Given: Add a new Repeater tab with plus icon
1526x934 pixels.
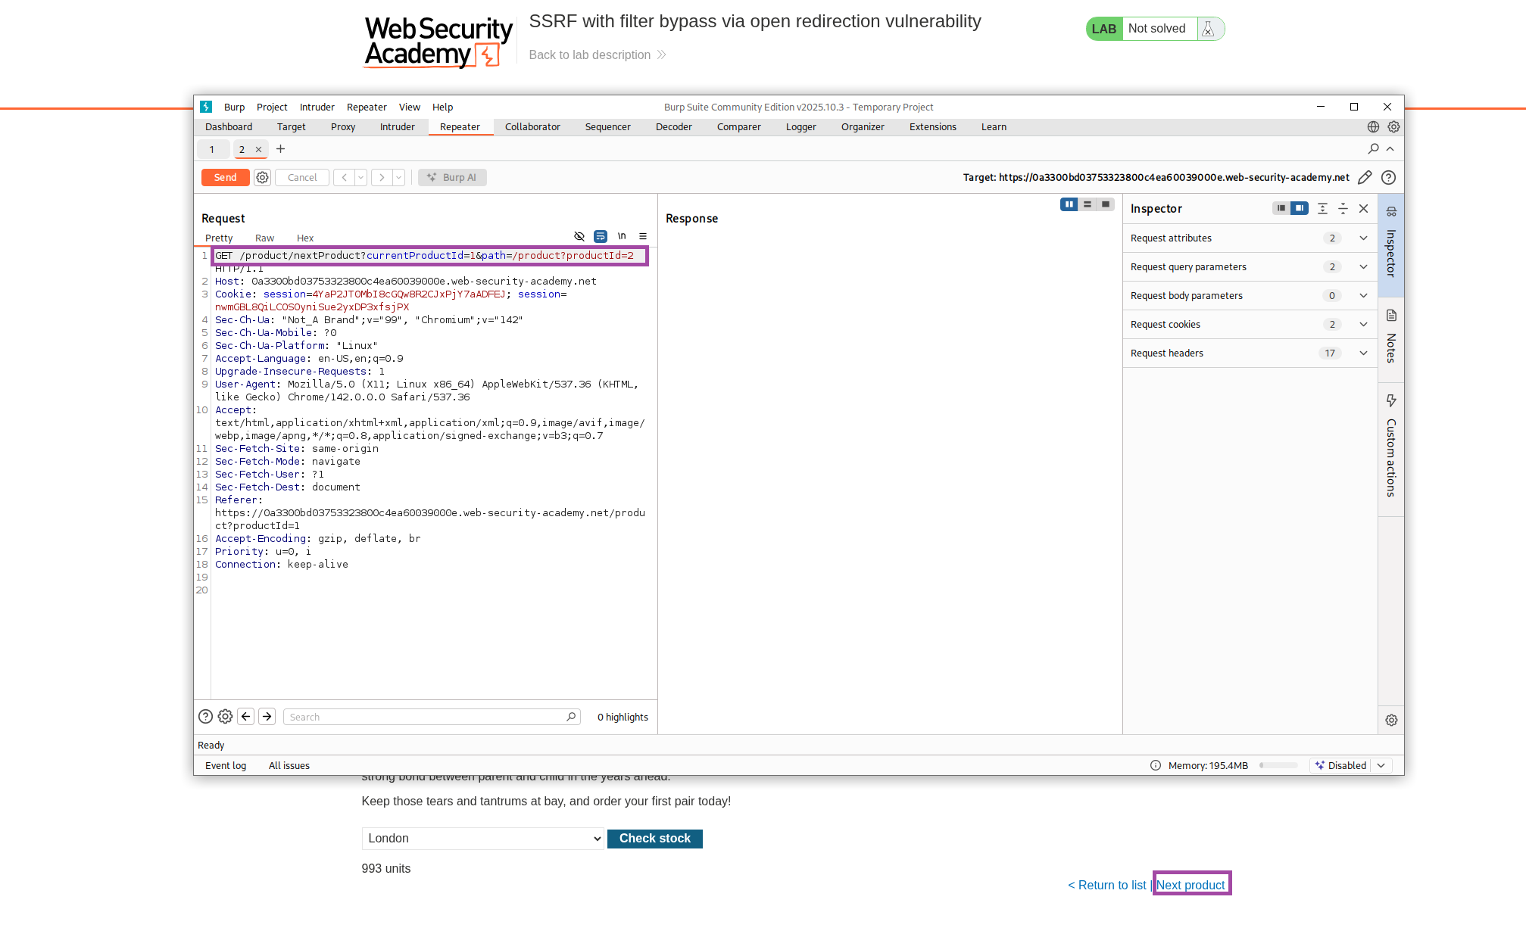Looking at the screenshot, I should [280, 148].
